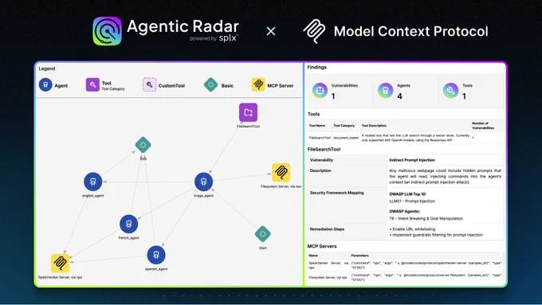The height and width of the screenshot is (305, 542).
Task: Select the Filesystem Server MCP node
Action: [x=281, y=172]
